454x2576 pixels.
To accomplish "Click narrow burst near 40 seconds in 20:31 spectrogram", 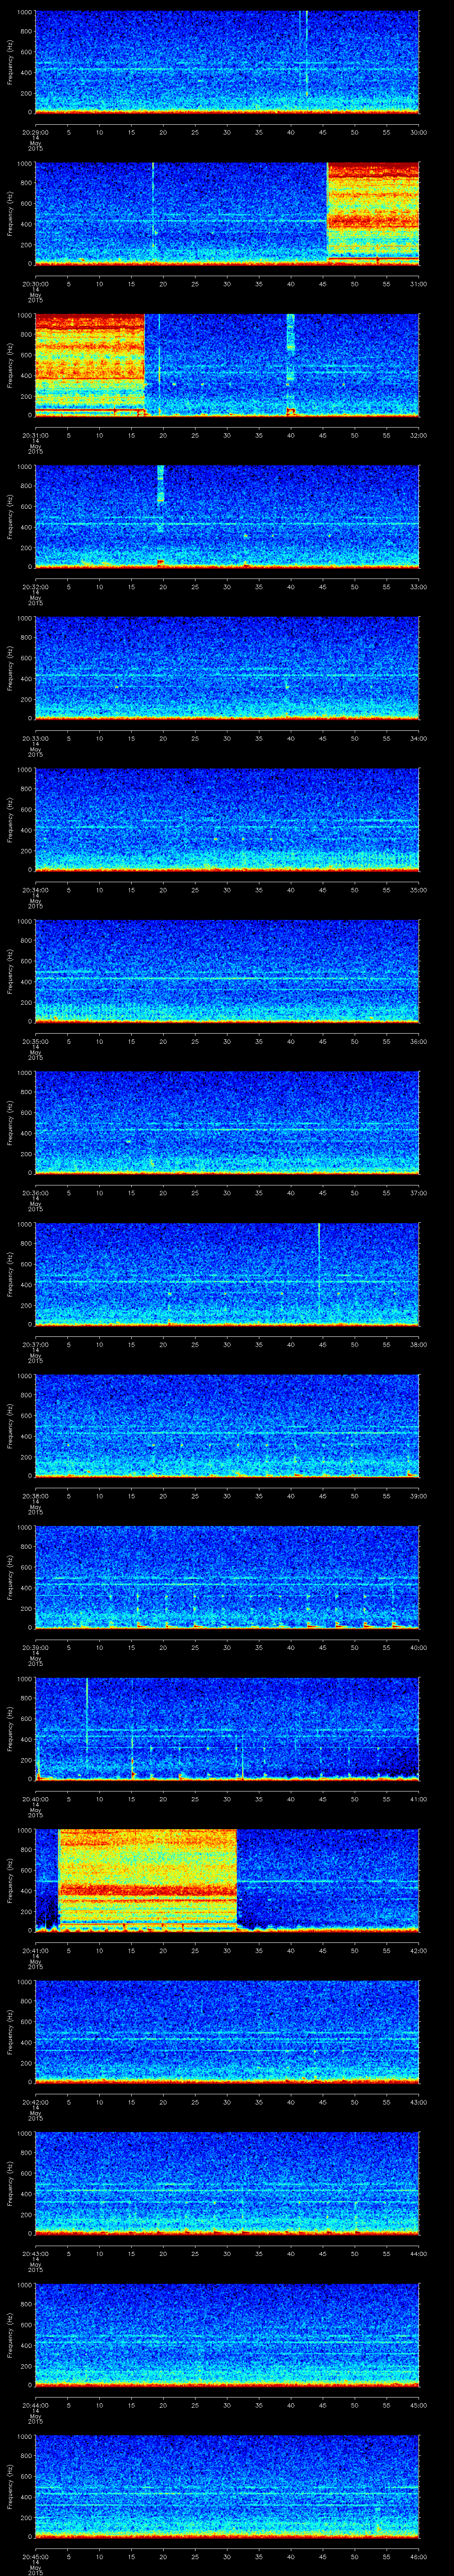I will coord(290,364).
